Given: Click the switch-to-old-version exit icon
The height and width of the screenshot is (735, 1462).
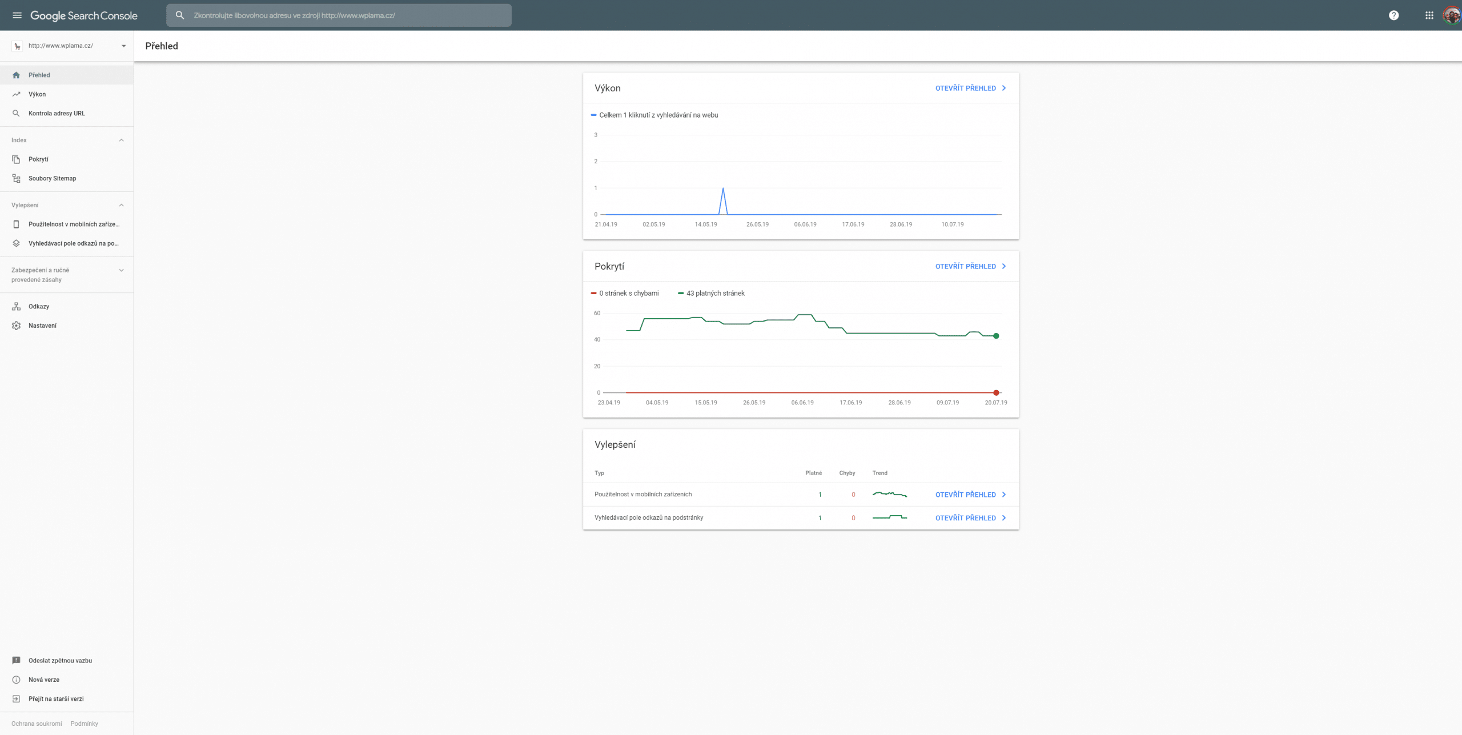Looking at the screenshot, I should pos(16,698).
